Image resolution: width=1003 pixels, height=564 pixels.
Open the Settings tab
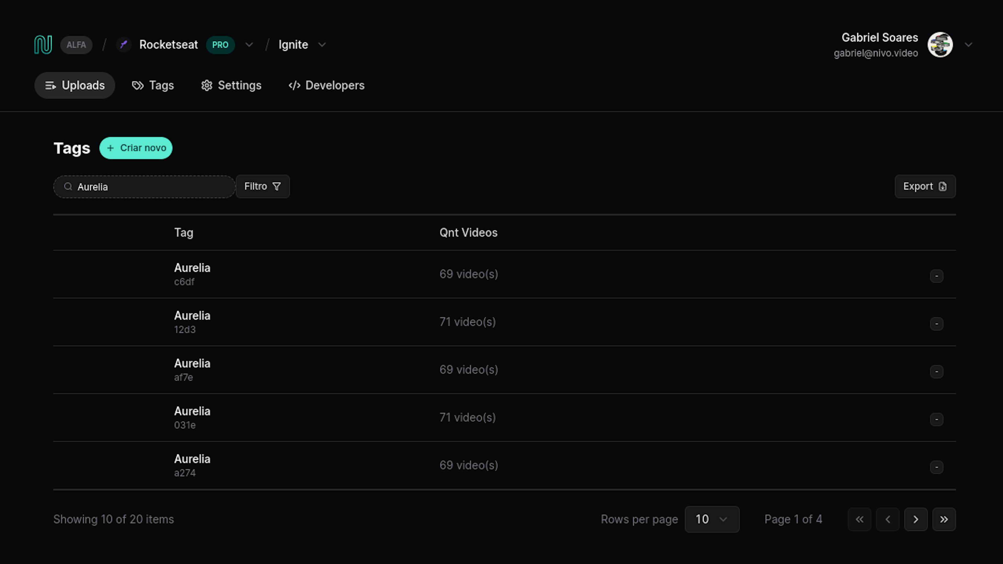click(231, 85)
